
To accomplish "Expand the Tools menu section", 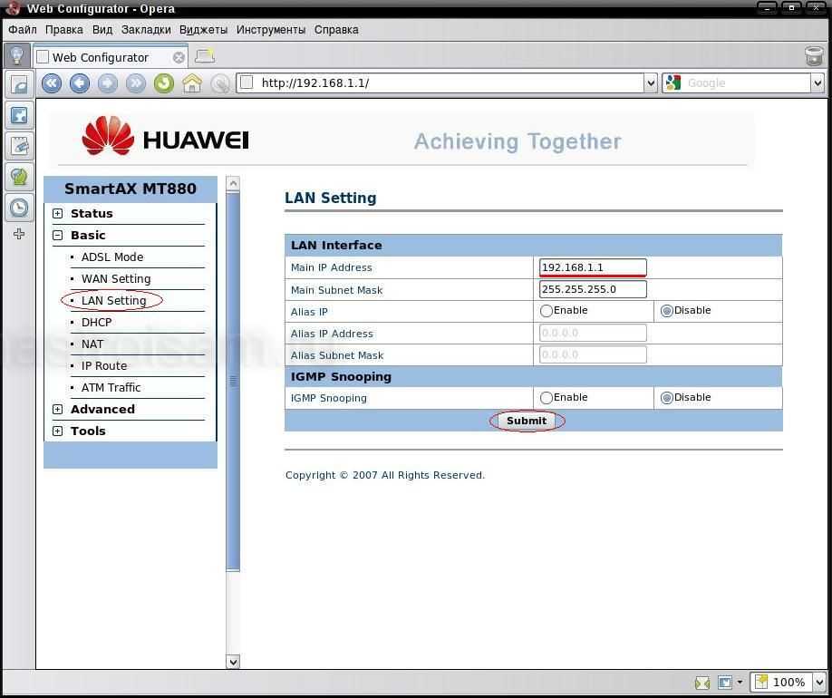I will pos(58,431).
